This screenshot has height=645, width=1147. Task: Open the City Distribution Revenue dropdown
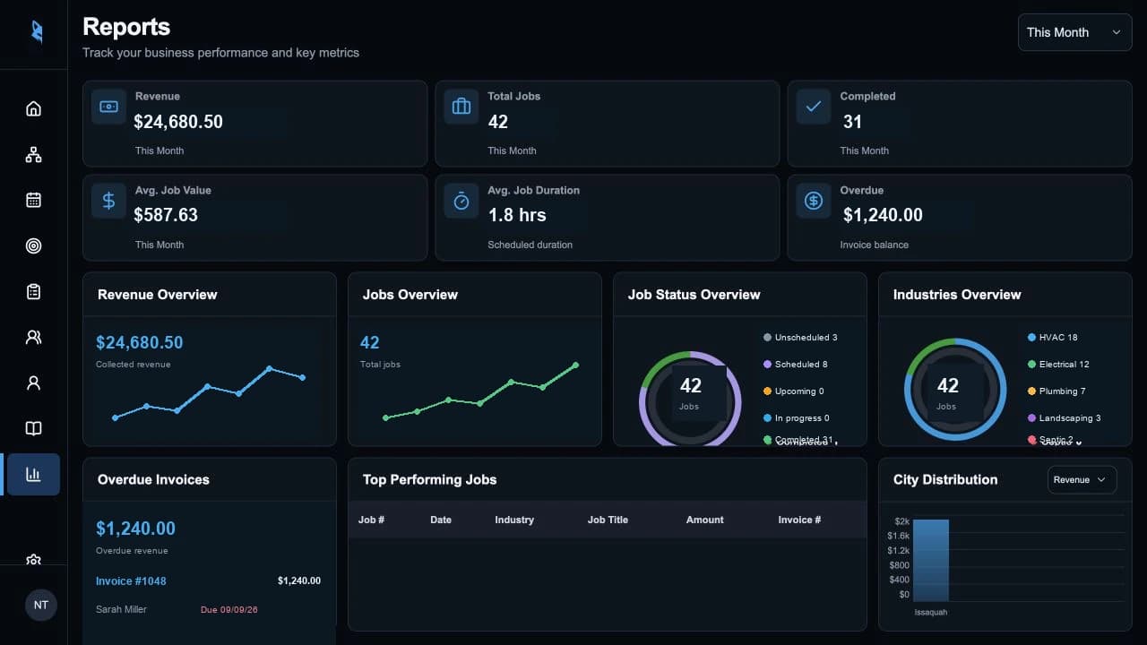[x=1082, y=479]
